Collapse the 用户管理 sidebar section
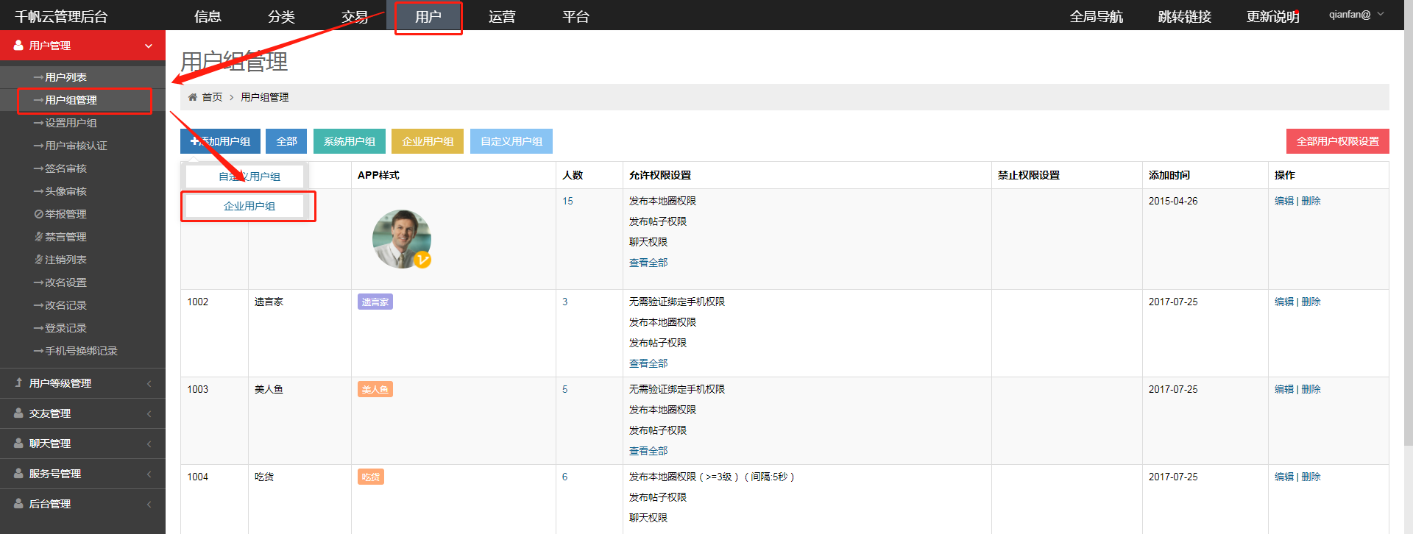 [149, 46]
